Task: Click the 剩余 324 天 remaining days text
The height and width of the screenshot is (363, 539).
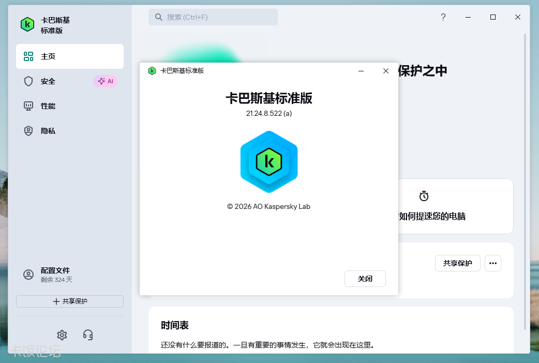Action: (x=56, y=280)
